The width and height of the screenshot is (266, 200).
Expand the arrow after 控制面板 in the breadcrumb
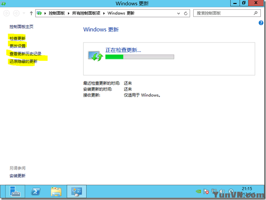[69, 13]
